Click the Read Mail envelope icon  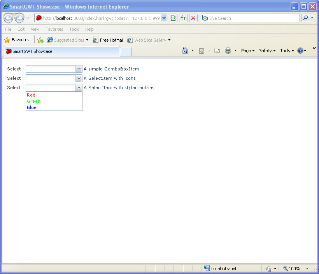click(x=217, y=51)
